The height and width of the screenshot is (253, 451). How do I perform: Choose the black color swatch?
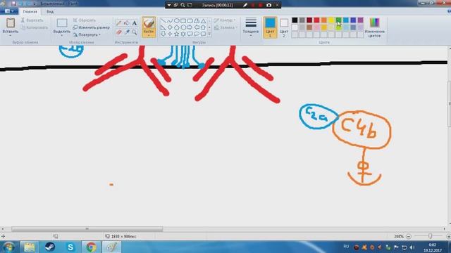pyautogui.click(x=295, y=20)
